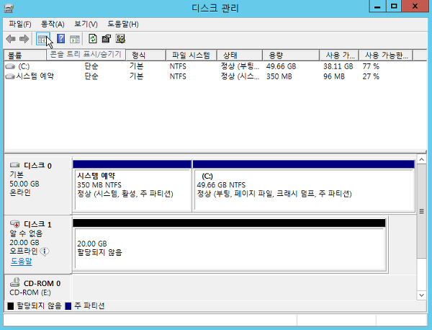432x330 pixels.
Task: Click the 96 MB free space cell
Action: pos(334,76)
